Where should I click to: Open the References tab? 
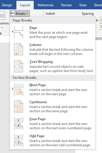46,5
